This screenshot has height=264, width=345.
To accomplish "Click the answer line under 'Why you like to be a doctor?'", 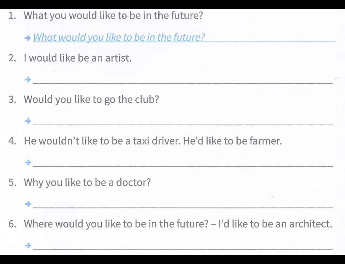I will (x=183, y=207).
